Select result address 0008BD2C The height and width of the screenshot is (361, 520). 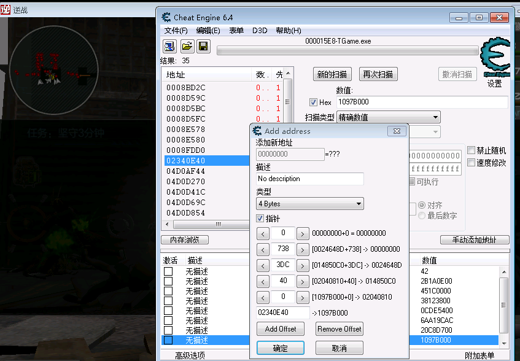tap(185, 88)
